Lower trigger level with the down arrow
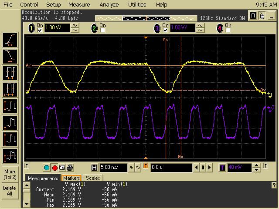Image resolution: width=279 pixels, height=209 pixels. tap(257, 170)
